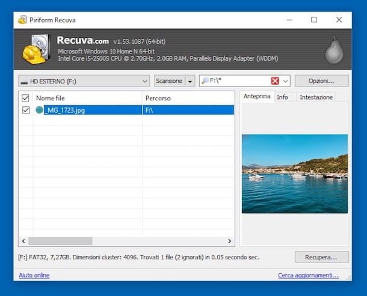Switch to the Info tab
Image resolution: width=367 pixels, height=296 pixels.
[x=282, y=97]
